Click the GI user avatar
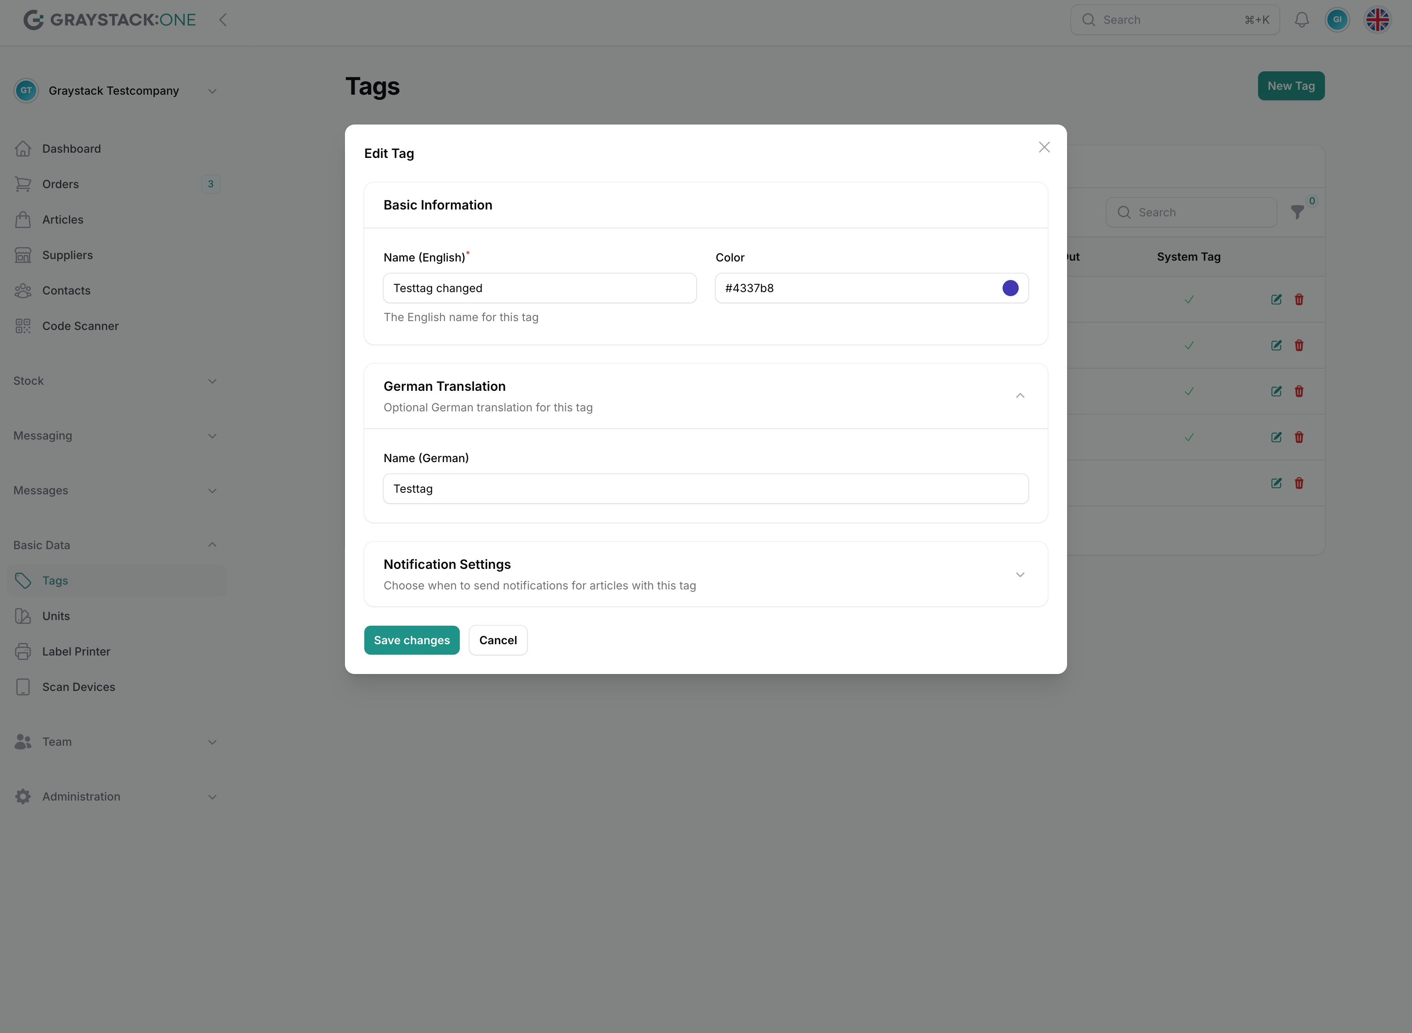This screenshot has height=1033, width=1412. (x=1337, y=20)
